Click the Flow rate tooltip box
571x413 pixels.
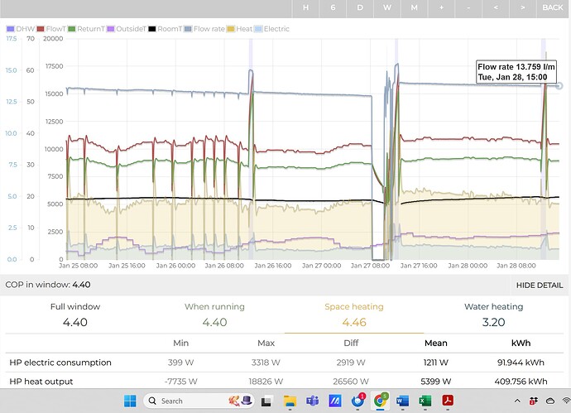[516, 72]
